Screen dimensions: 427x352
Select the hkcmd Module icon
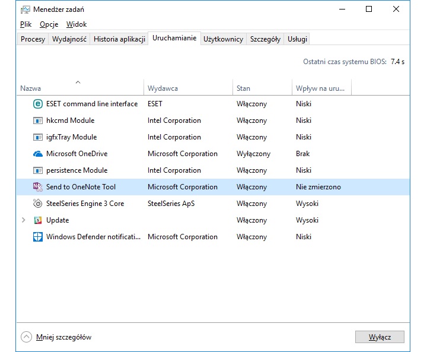[x=38, y=120]
